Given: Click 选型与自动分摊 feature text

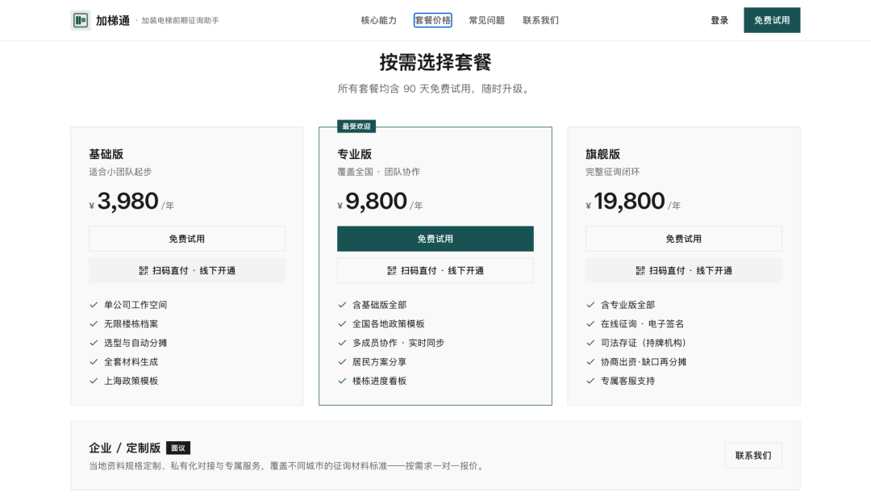Looking at the screenshot, I should (135, 343).
